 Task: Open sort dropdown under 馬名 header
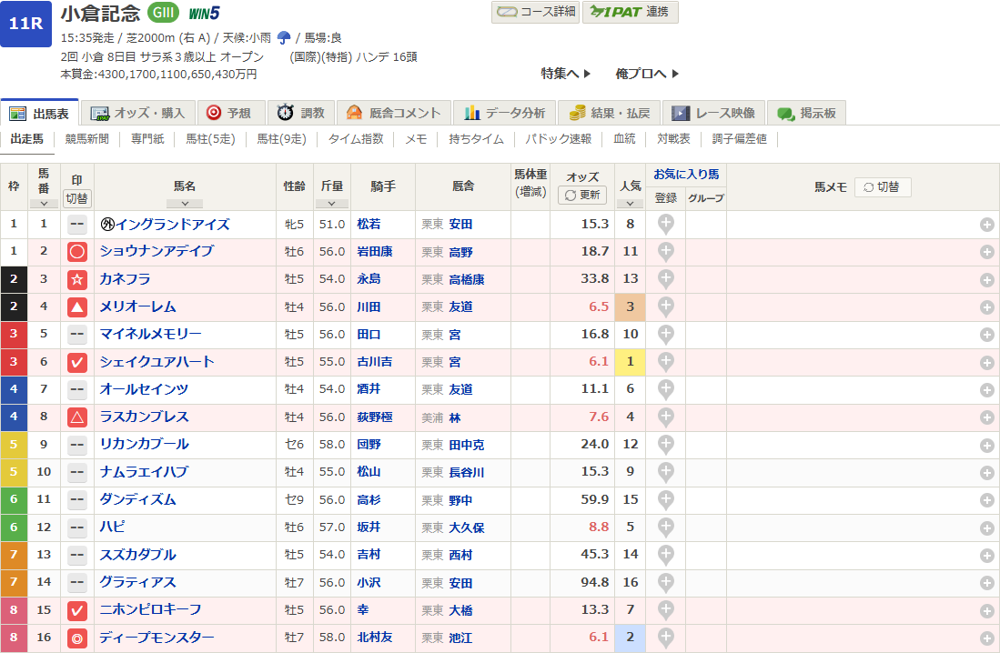pos(185,204)
